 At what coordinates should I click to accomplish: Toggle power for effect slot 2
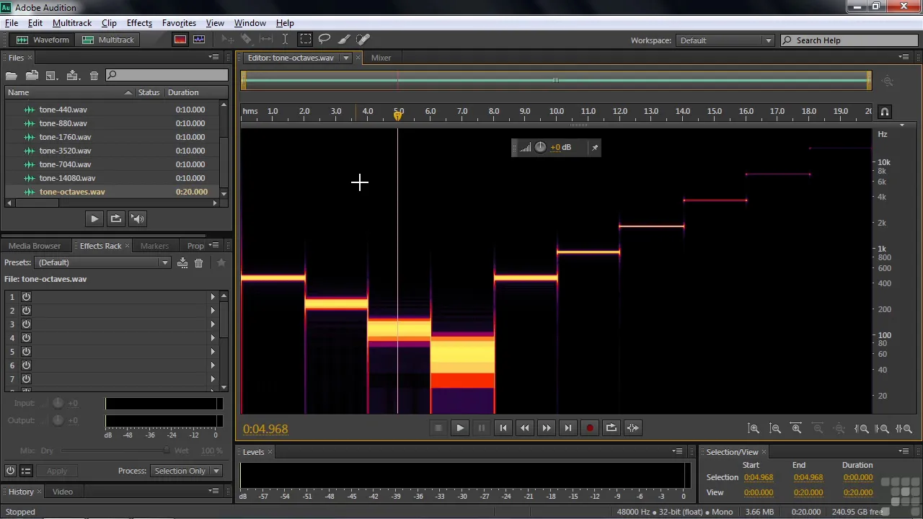pyautogui.click(x=26, y=311)
